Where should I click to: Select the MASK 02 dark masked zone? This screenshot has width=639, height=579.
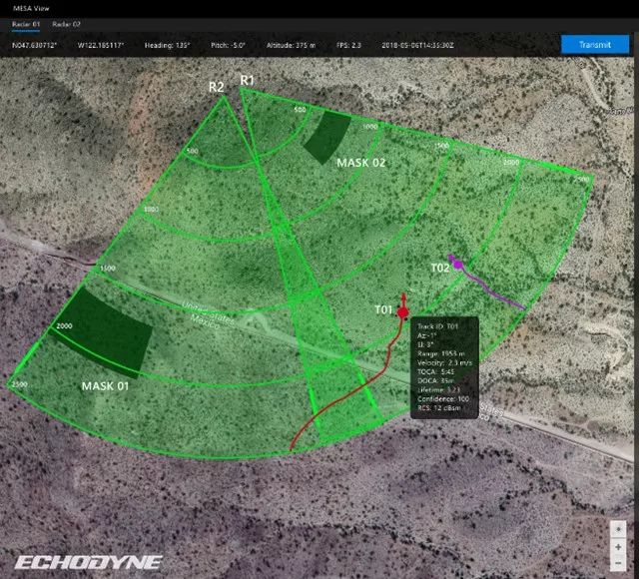point(328,137)
